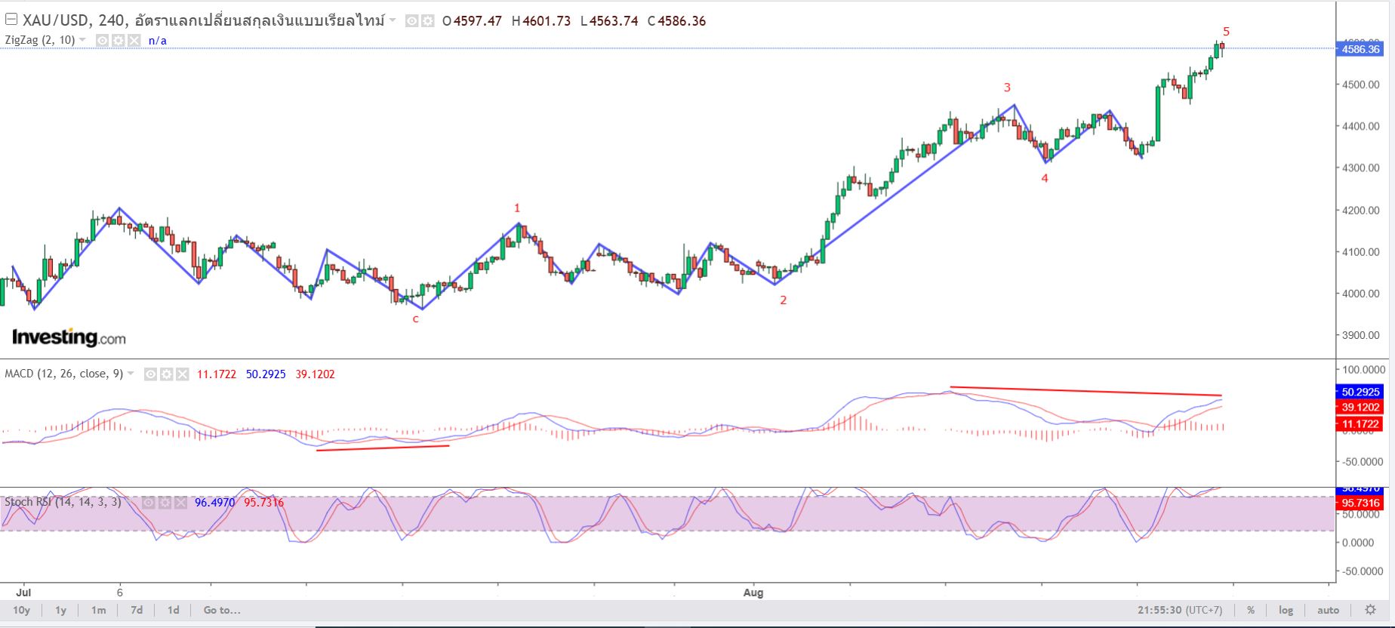Hide the Stoch RSI indicator with its eye icon
The height and width of the screenshot is (628, 1395).
(150, 502)
